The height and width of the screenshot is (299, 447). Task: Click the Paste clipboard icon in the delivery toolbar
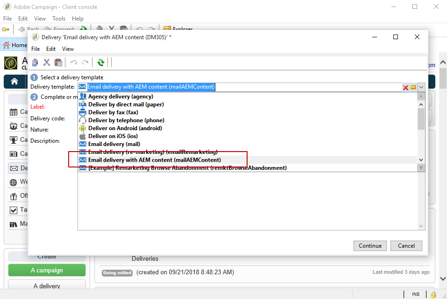point(58,63)
